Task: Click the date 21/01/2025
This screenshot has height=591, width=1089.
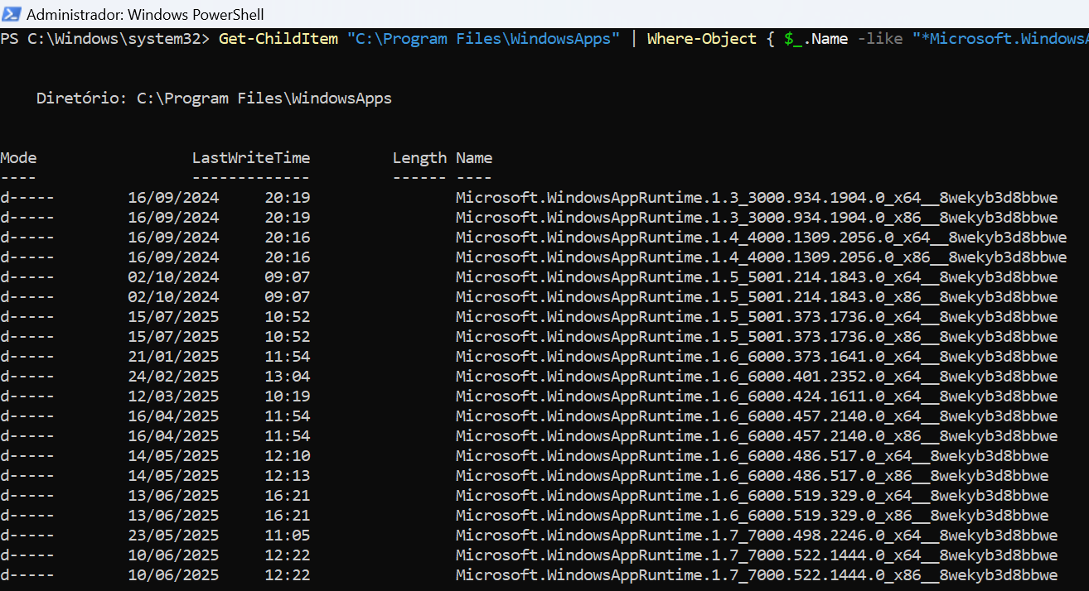Action: (173, 357)
